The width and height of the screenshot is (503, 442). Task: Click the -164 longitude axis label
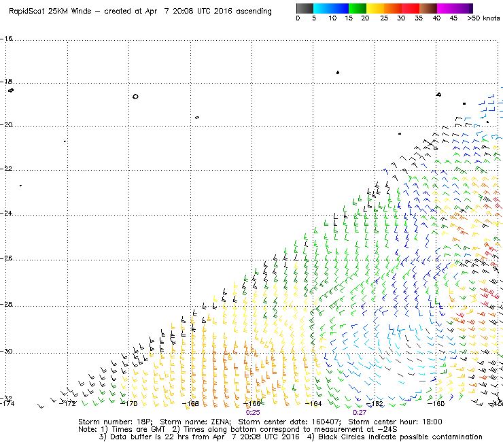click(313, 403)
